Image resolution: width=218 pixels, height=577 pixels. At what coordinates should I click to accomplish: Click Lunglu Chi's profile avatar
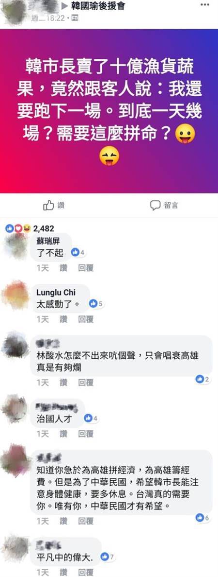(16, 295)
